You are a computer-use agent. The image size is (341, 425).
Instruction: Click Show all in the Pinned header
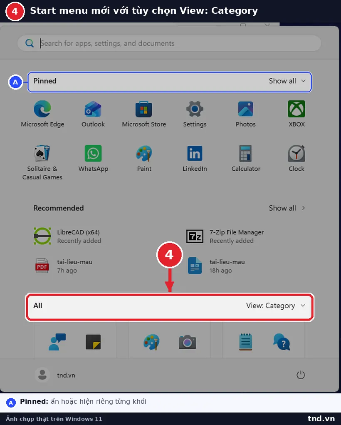click(282, 81)
